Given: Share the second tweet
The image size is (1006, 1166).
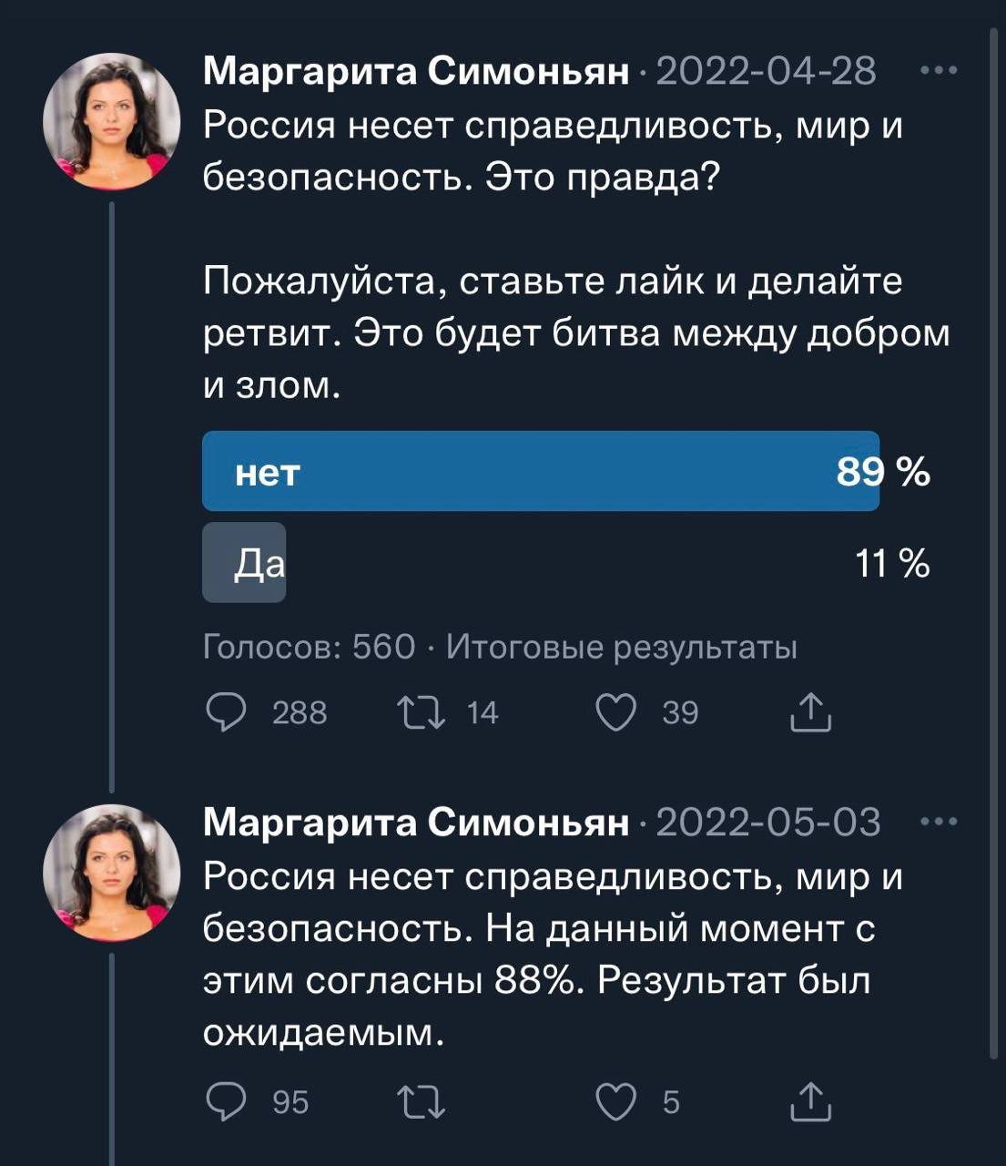Looking at the screenshot, I should coord(810,1102).
